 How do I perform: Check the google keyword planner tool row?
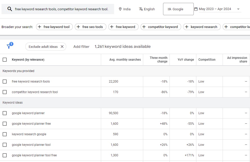pyautogui.click(x=5, y=145)
